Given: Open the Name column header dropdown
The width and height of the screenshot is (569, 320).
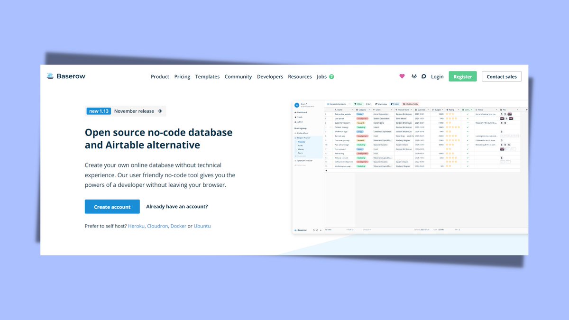Looking at the screenshot, I should point(352,110).
